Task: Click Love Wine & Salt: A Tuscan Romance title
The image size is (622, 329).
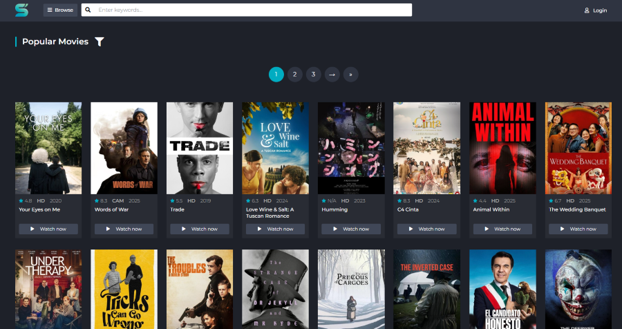Action: [x=270, y=213]
